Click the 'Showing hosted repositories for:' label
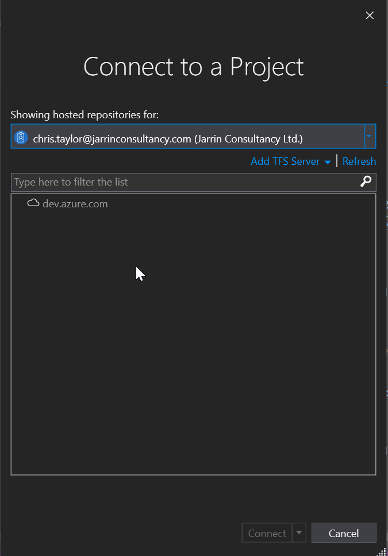Viewport: 388px width, 556px height. [x=84, y=115]
